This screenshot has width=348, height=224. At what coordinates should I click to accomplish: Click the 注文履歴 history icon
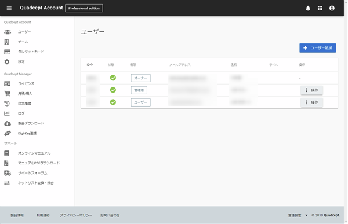click(x=7, y=104)
